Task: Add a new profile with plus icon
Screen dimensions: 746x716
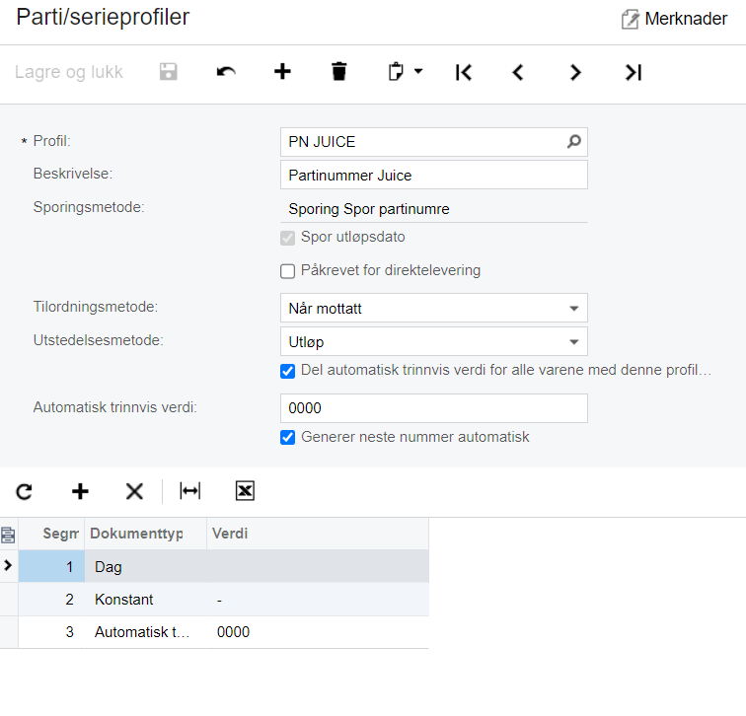Action: (282, 72)
